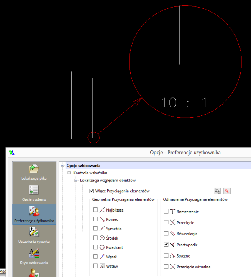Click the Kwadrant option label
251x278 pixels.
tap(114, 247)
